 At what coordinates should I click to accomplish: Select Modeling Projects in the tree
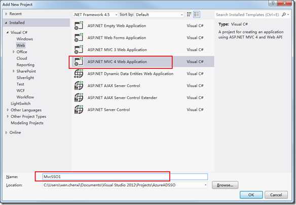pyautogui.click(x=27, y=123)
